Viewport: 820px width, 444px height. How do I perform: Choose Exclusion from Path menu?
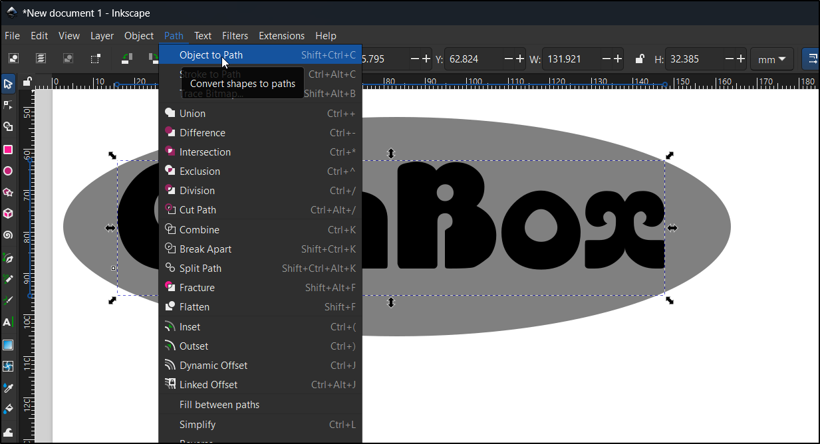point(260,171)
